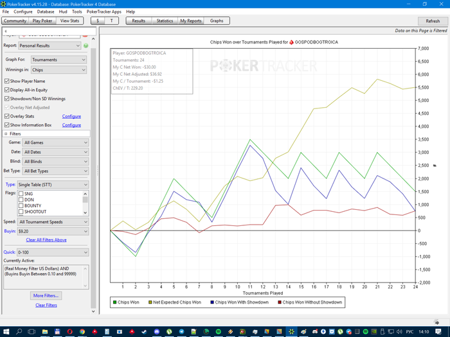Image resolution: width=450 pixels, height=337 pixels.
Task: Open Task View on the taskbar
Action: [x=32, y=332]
